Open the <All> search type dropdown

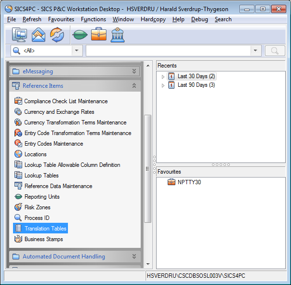coord(77,51)
